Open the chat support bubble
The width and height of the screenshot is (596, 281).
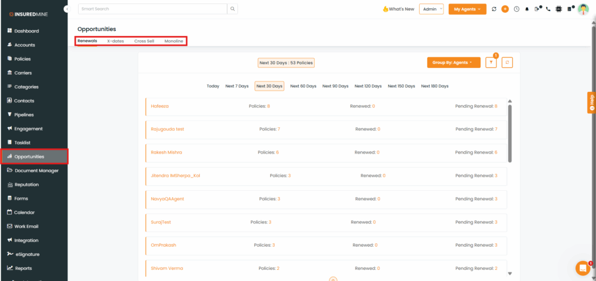click(582, 268)
